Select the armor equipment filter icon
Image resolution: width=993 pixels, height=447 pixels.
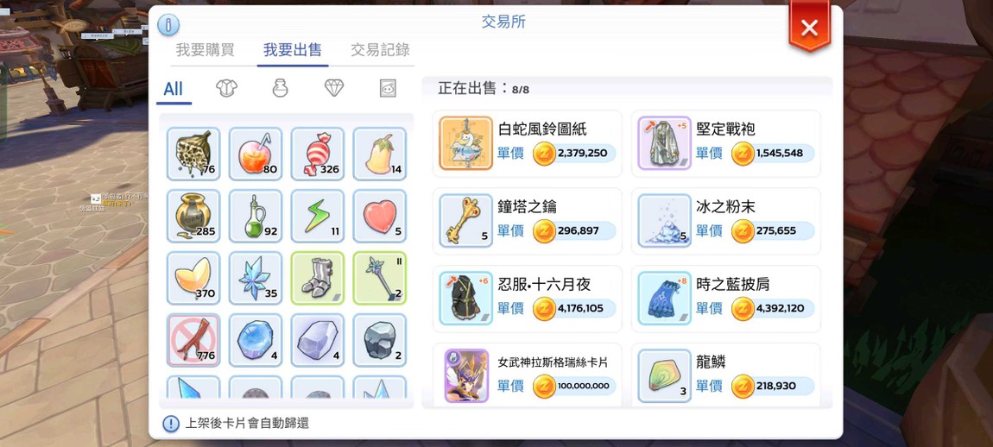pyautogui.click(x=227, y=88)
